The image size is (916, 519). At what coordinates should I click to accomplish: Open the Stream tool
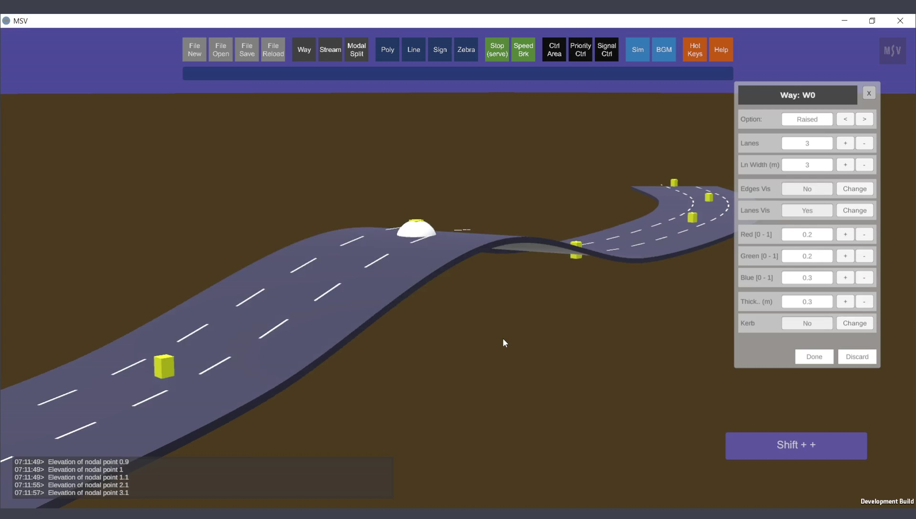coord(330,50)
